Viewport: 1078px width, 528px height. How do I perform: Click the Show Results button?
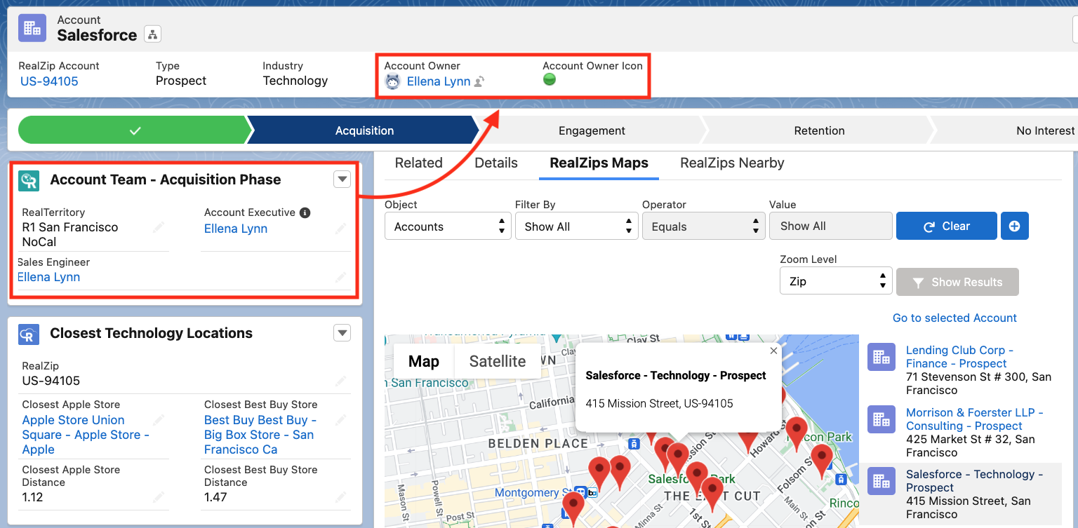click(957, 282)
